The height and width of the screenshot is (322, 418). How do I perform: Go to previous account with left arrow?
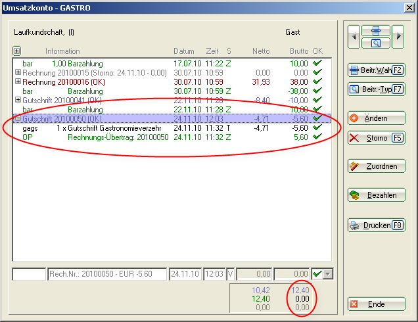354,37
